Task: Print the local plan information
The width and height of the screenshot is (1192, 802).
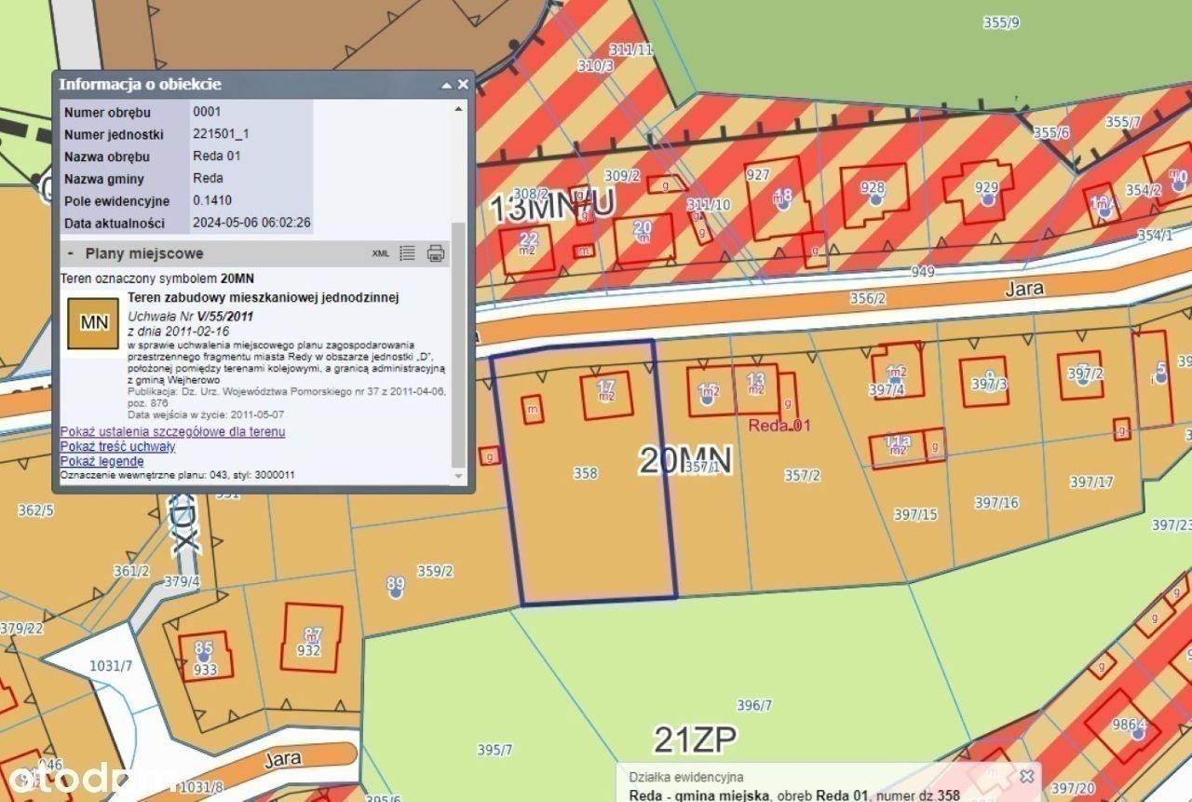Action: point(435,253)
